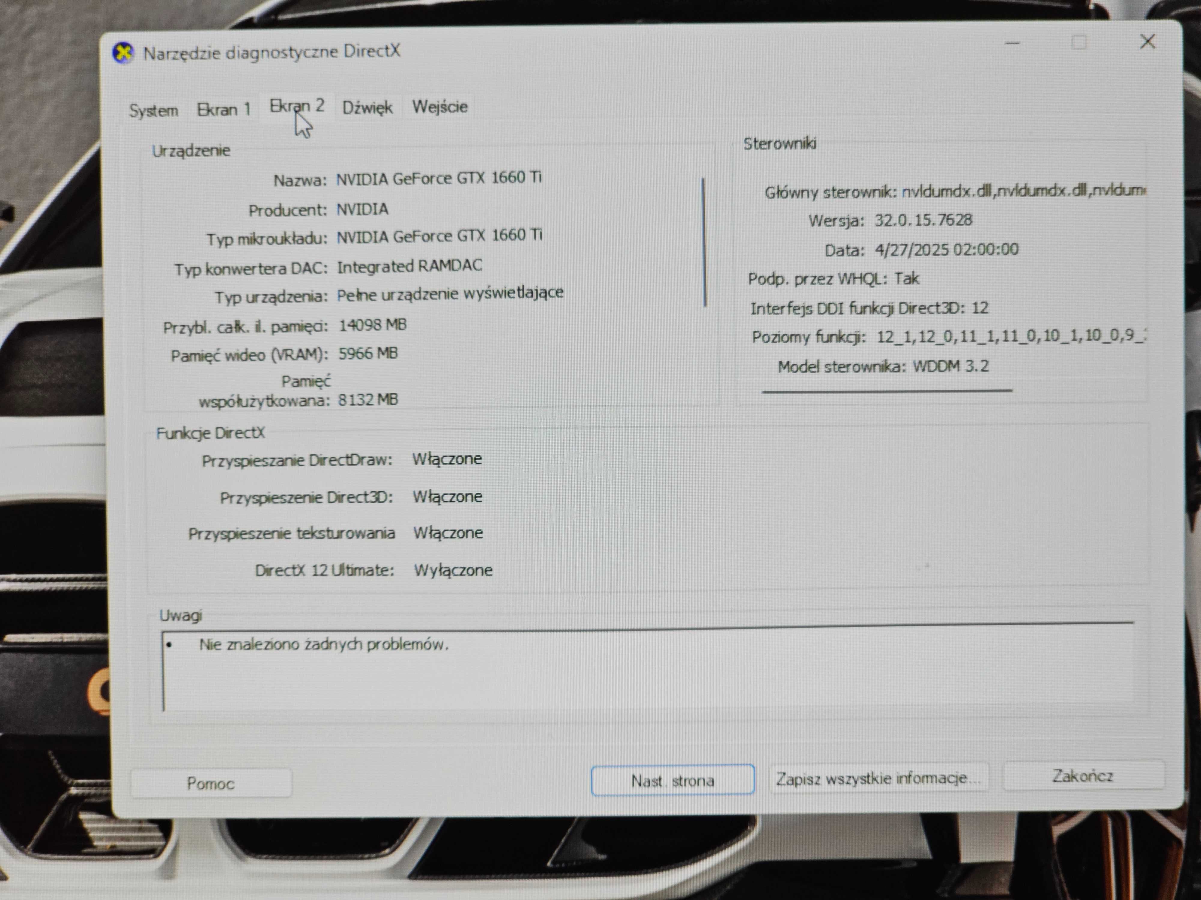Click the Integrated RAMDAC value
The height and width of the screenshot is (900, 1201).
[409, 266]
